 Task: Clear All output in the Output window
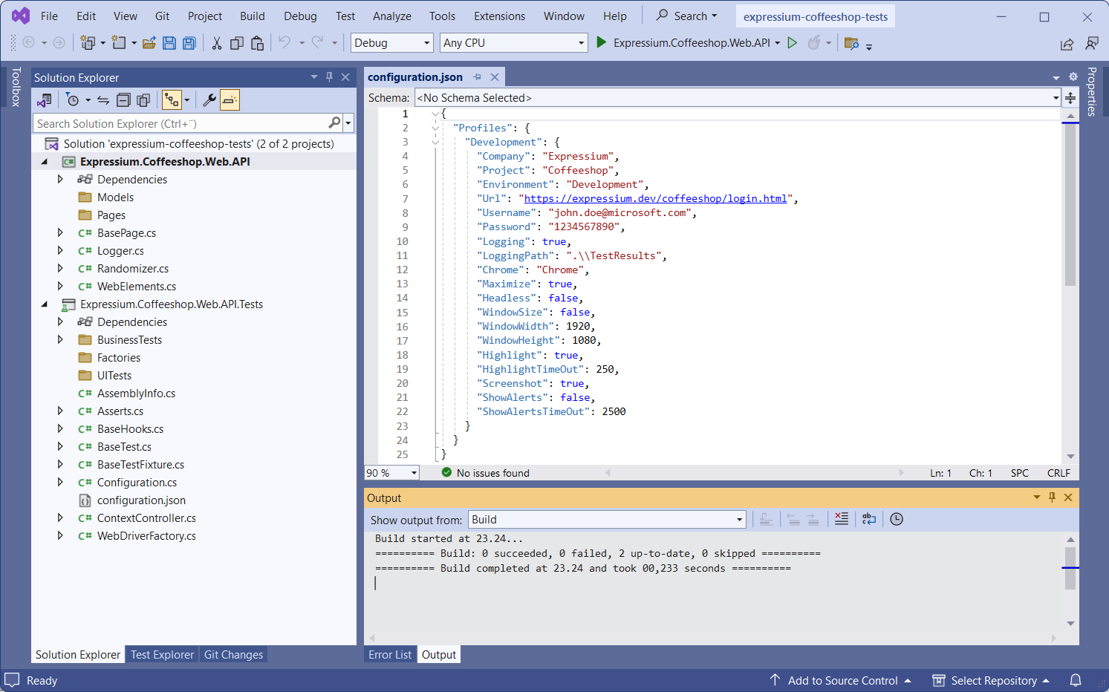coord(841,519)
